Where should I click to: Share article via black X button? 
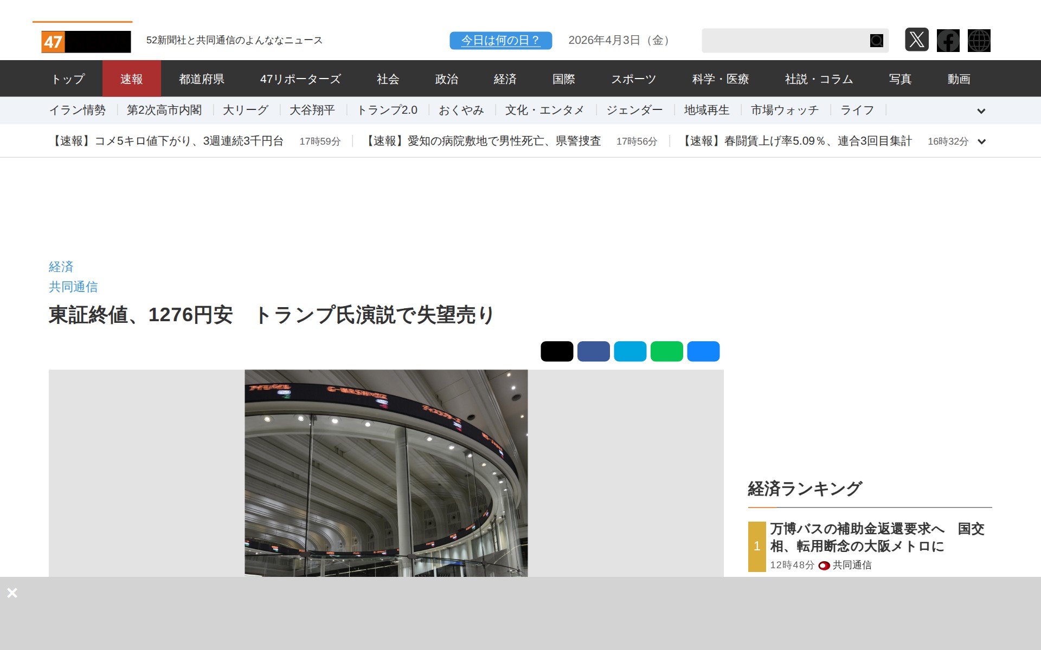pos(556,352)
